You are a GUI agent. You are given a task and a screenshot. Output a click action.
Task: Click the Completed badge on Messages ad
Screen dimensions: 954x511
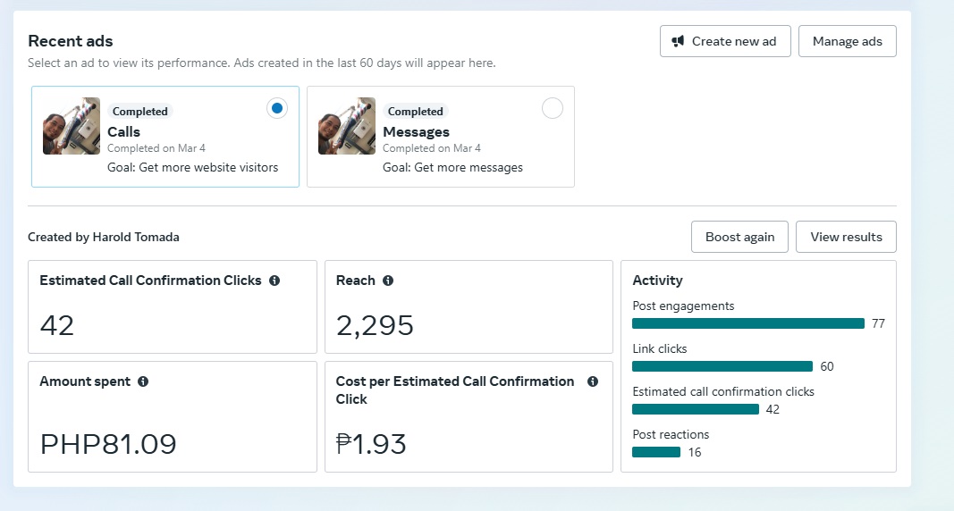[415, 112]
